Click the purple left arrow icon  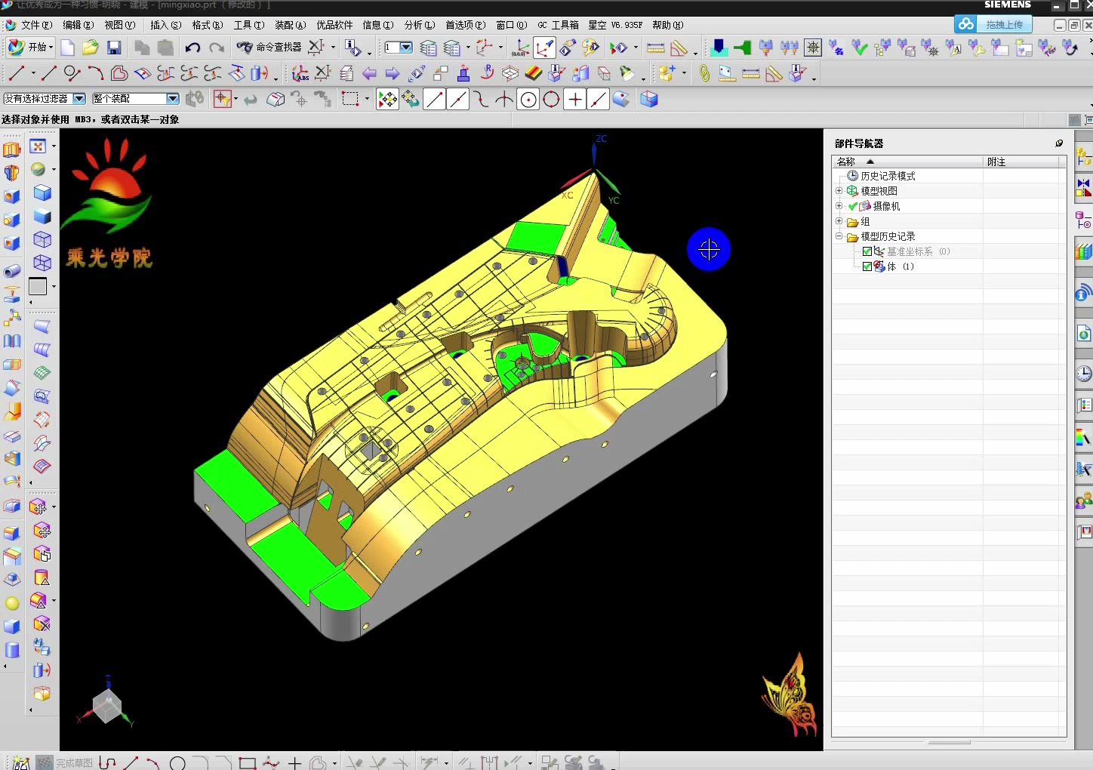[369, 74]
